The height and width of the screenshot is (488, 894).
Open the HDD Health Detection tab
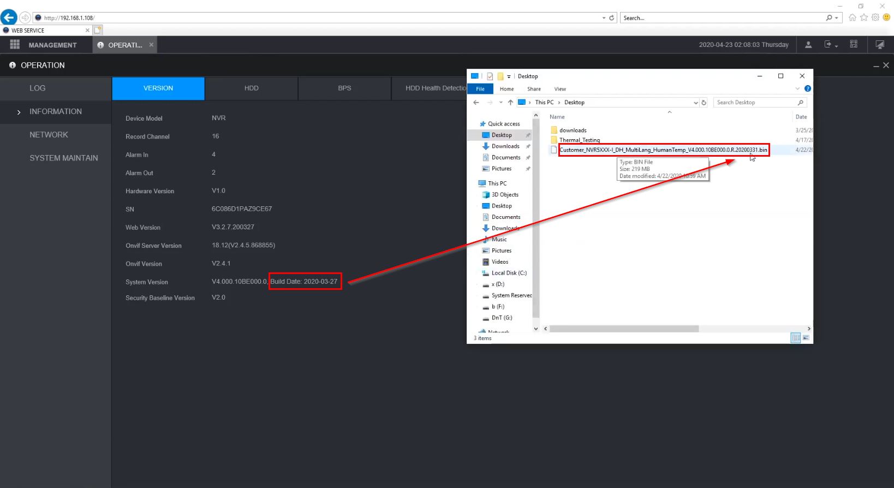click(430, 88)
